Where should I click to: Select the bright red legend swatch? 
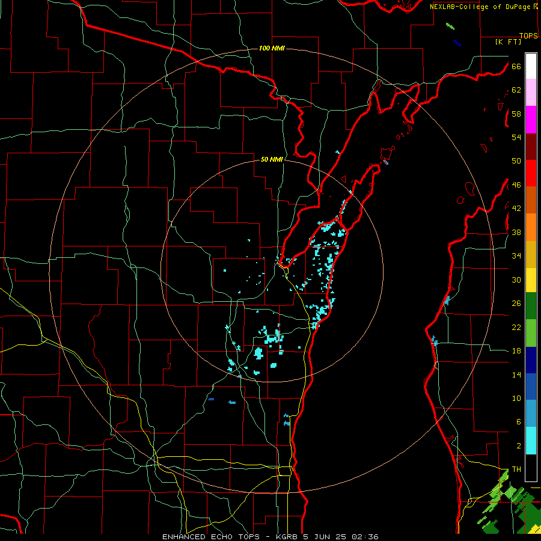point(531,173)
